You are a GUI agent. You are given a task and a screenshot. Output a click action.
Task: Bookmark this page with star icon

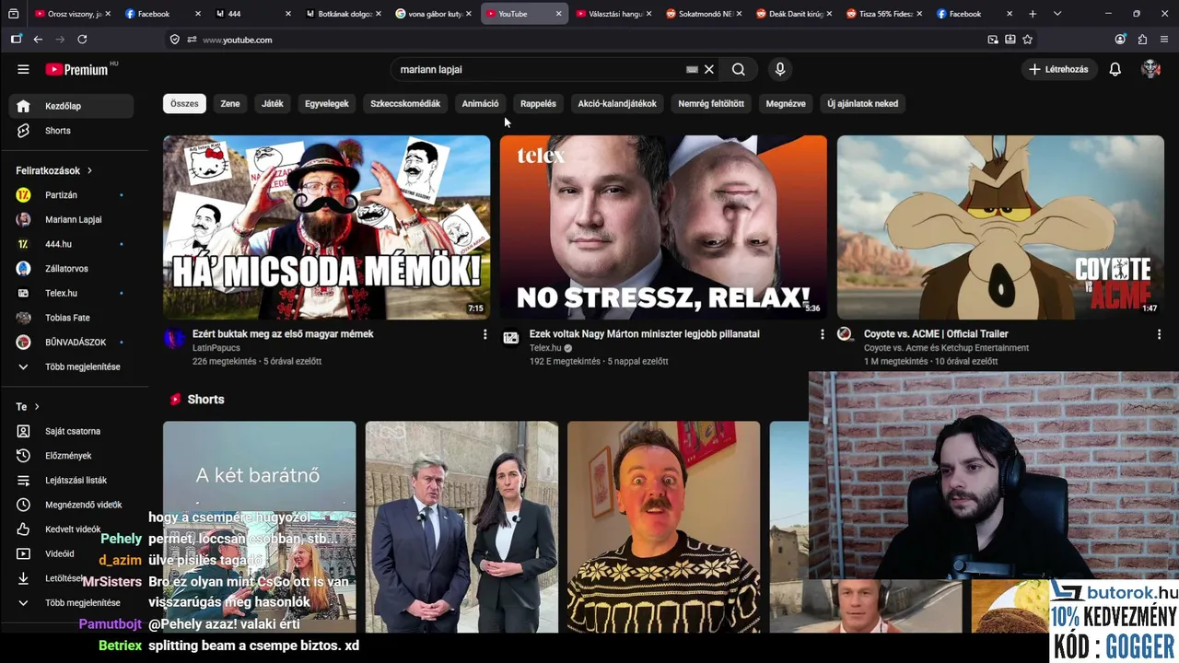(1028, 40)
